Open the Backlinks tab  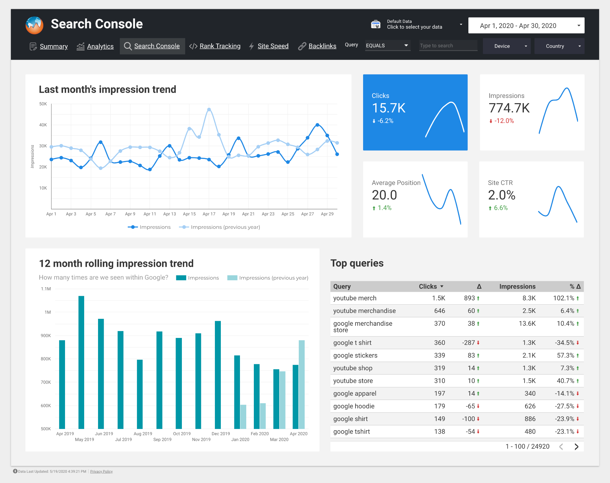(x=322, y=46)
